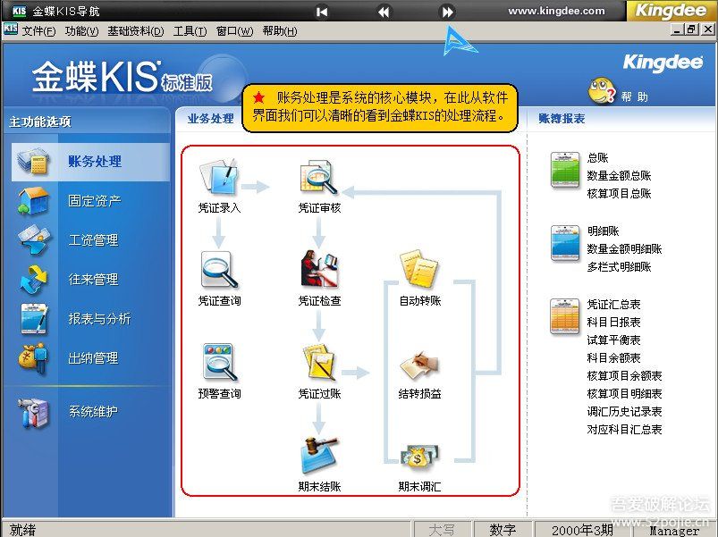Launch the 自动转账 auto transfer icon

click(418, 270)
